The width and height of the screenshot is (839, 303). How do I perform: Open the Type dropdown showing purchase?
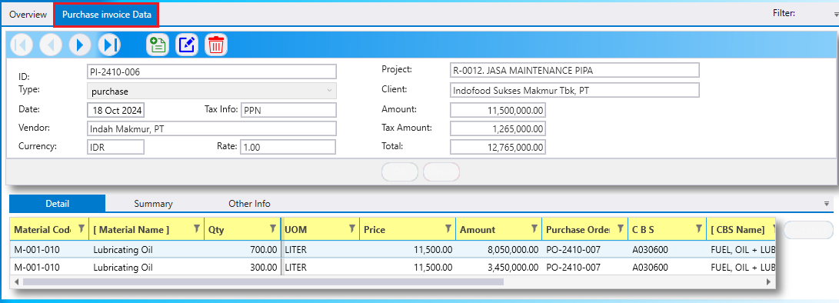click(212, 91)
